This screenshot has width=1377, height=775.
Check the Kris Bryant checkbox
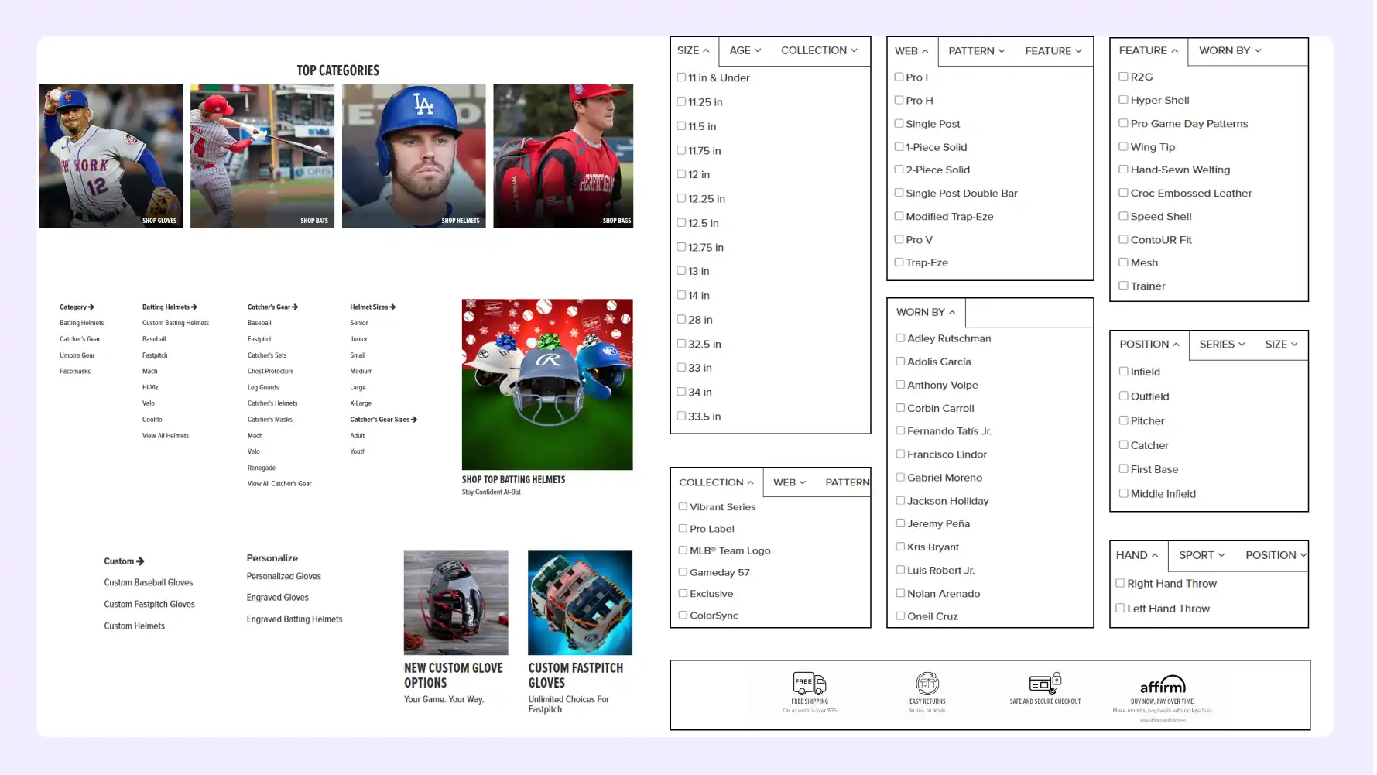coord(900,547)
